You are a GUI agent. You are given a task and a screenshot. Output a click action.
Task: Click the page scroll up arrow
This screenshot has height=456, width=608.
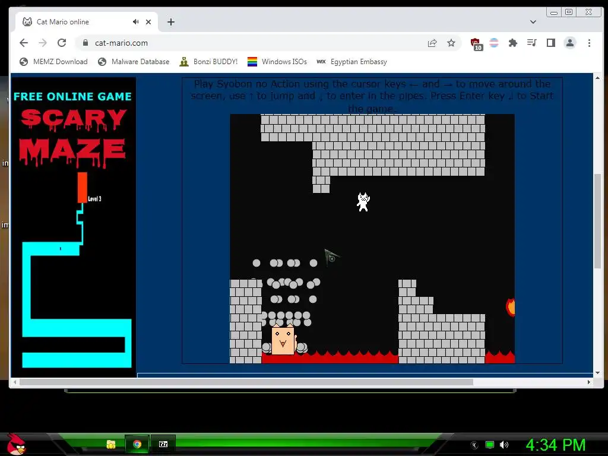coord(597,78)
